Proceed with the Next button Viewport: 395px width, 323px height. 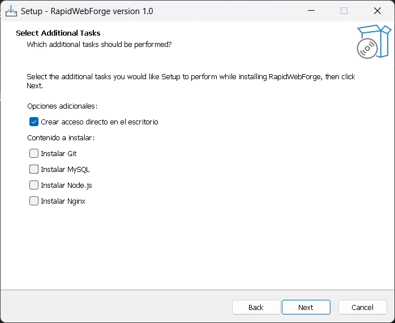[x=306, y=307]
